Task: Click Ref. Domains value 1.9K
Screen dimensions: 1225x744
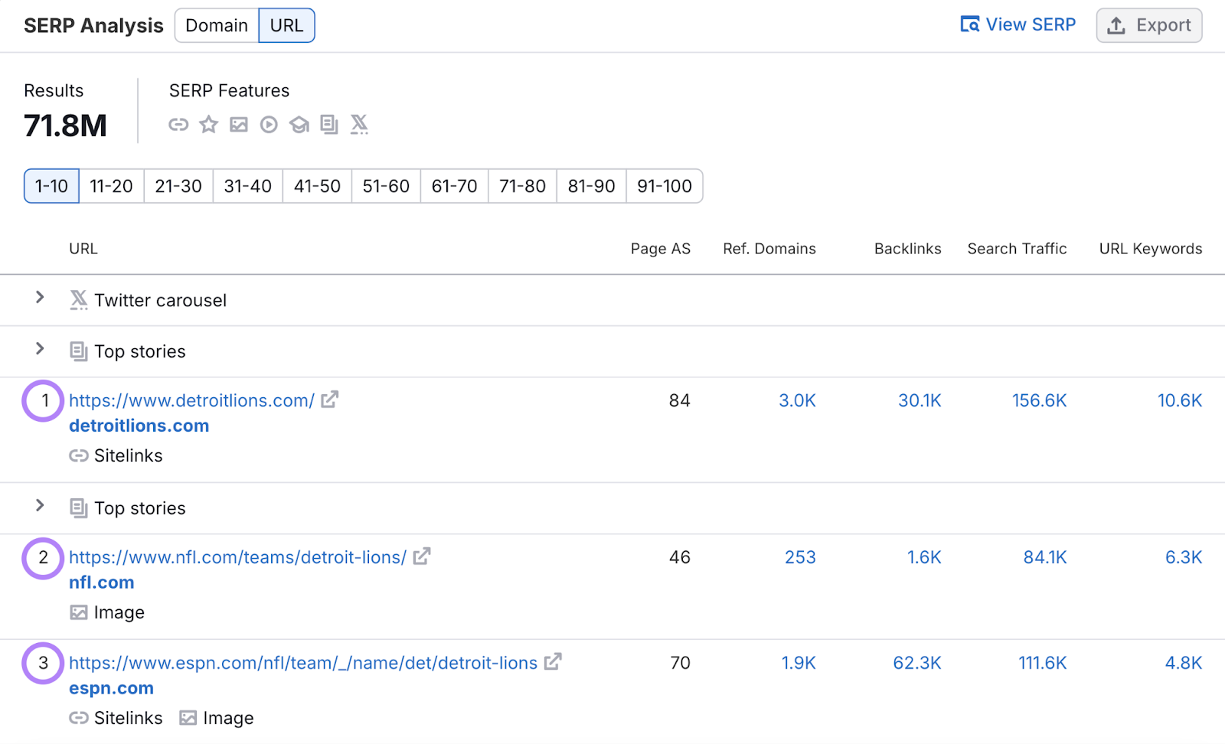Action: pos(799,663)
